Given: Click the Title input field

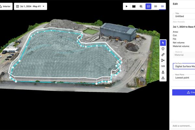Looking at the screenshot, I should 184,16.
